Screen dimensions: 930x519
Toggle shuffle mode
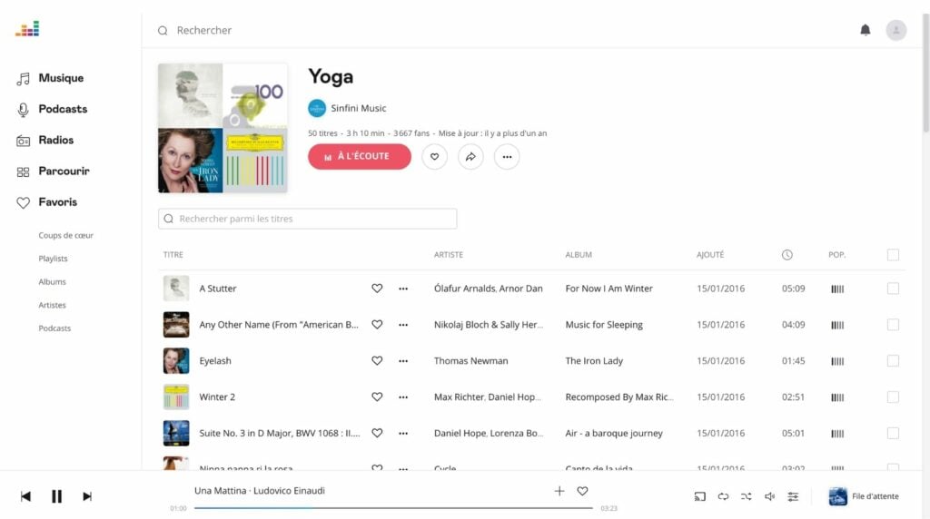click(x=747, y=496)
